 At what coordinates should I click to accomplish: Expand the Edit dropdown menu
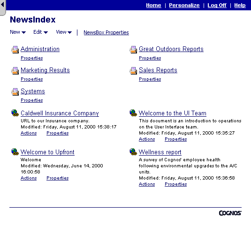[40, 32]
